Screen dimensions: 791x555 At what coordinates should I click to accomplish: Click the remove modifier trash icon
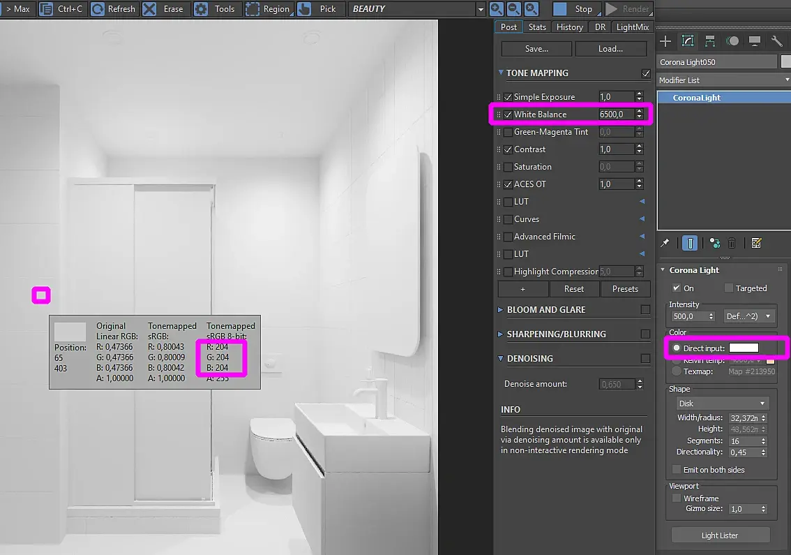click(732, 244)
